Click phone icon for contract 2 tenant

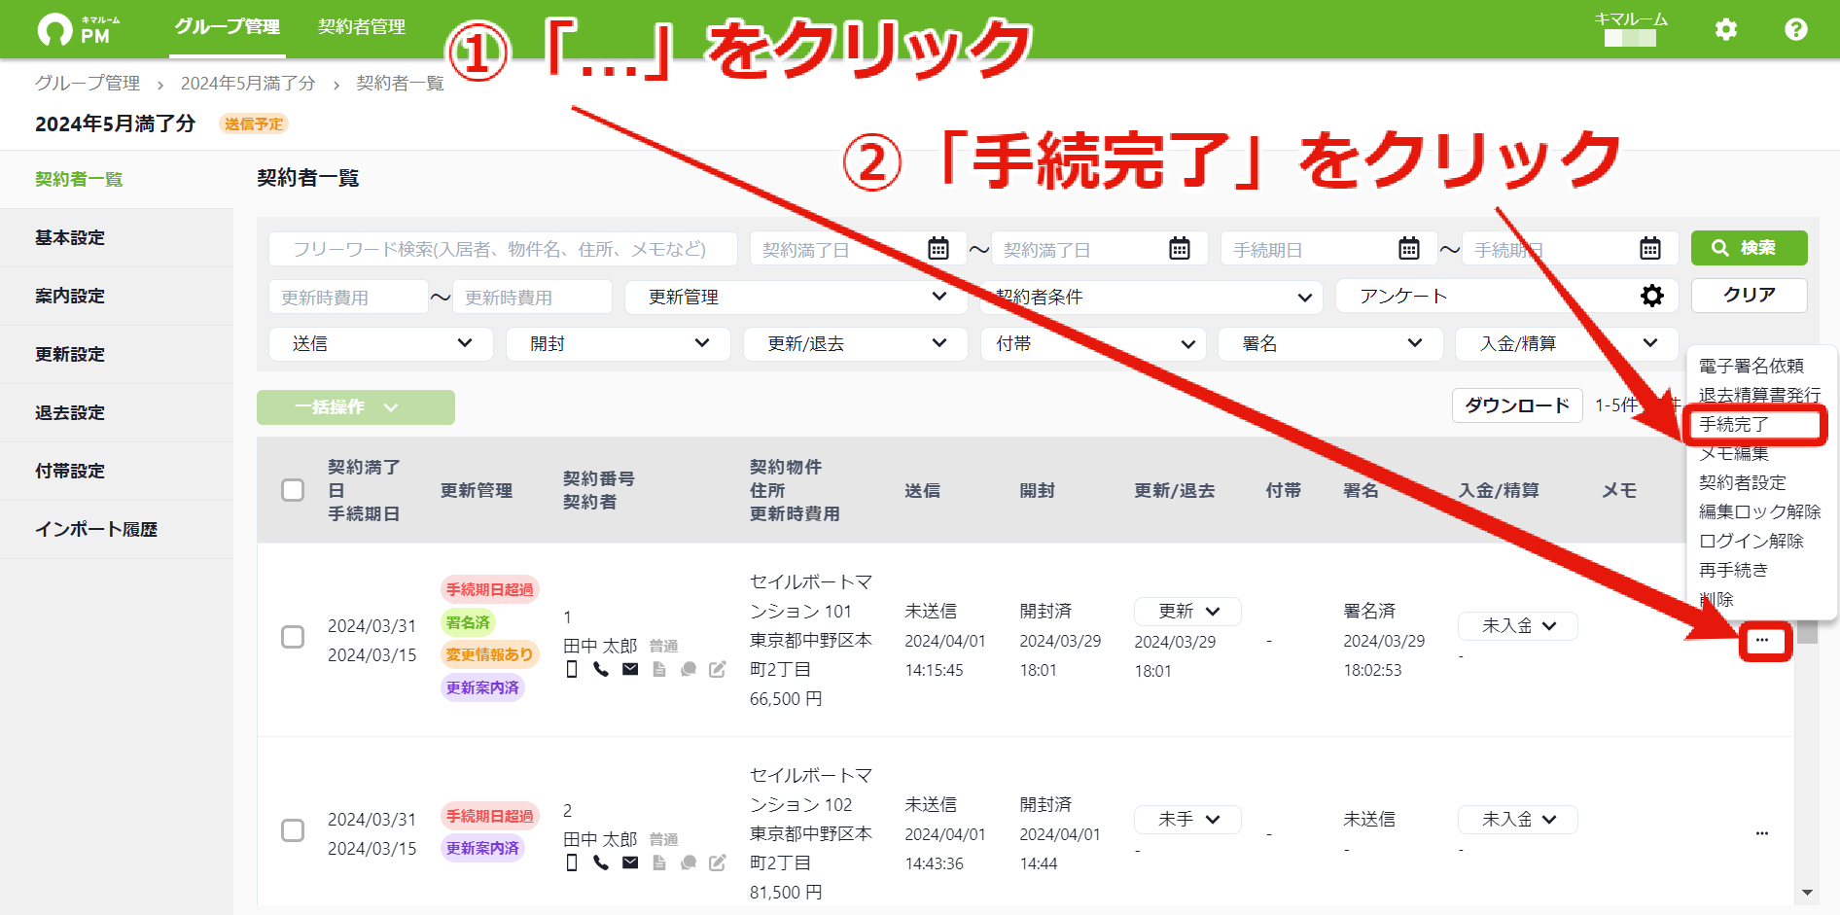pyautogui.click(x=601, y=862)
